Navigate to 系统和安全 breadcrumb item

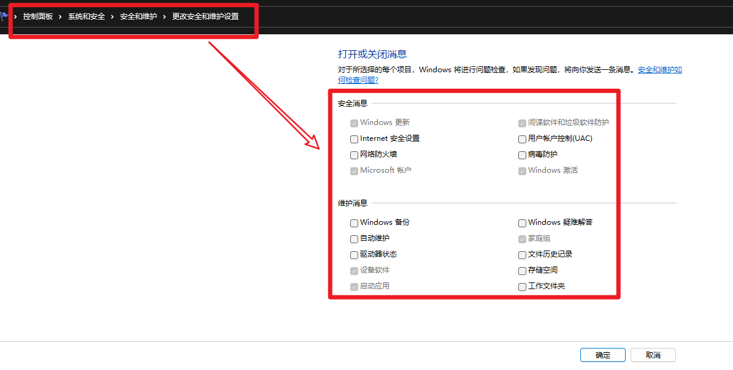(x=86, y=17)
